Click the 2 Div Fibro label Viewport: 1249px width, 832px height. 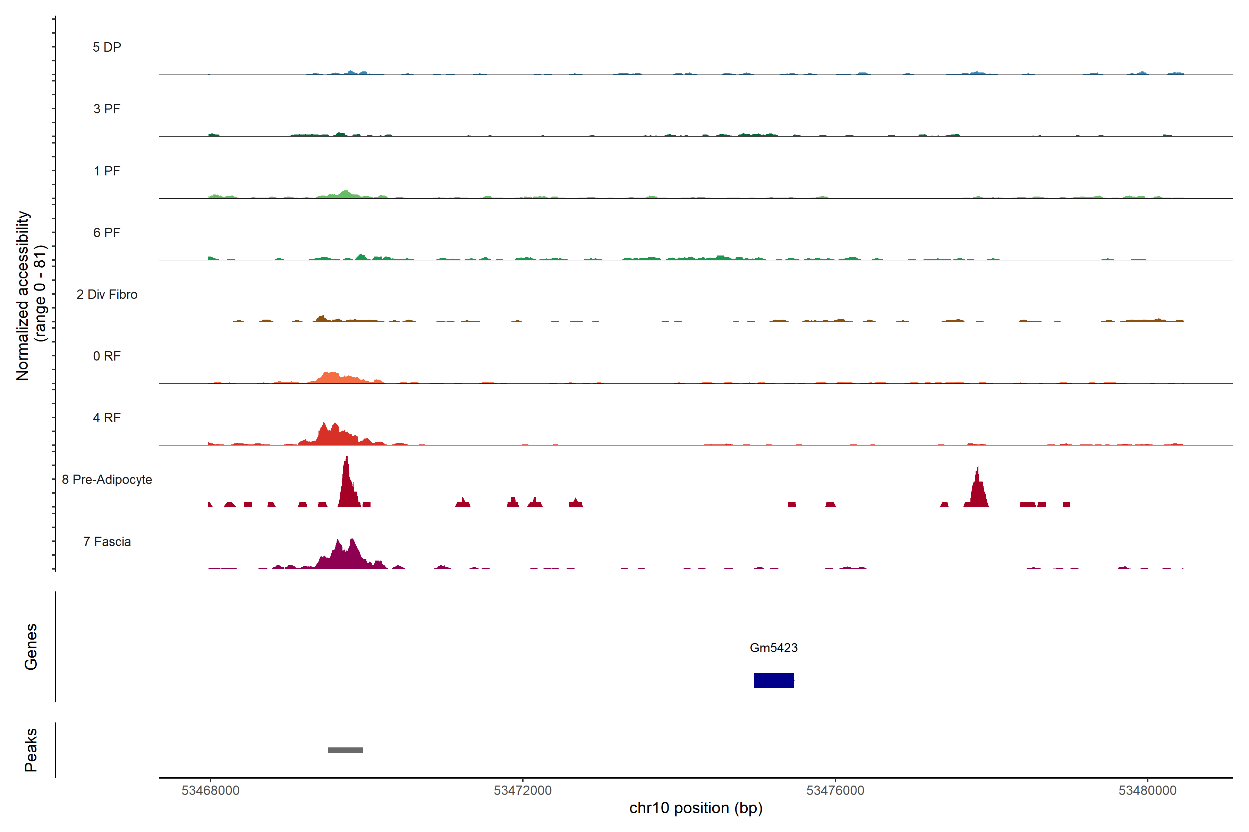[x=107, y=294]
